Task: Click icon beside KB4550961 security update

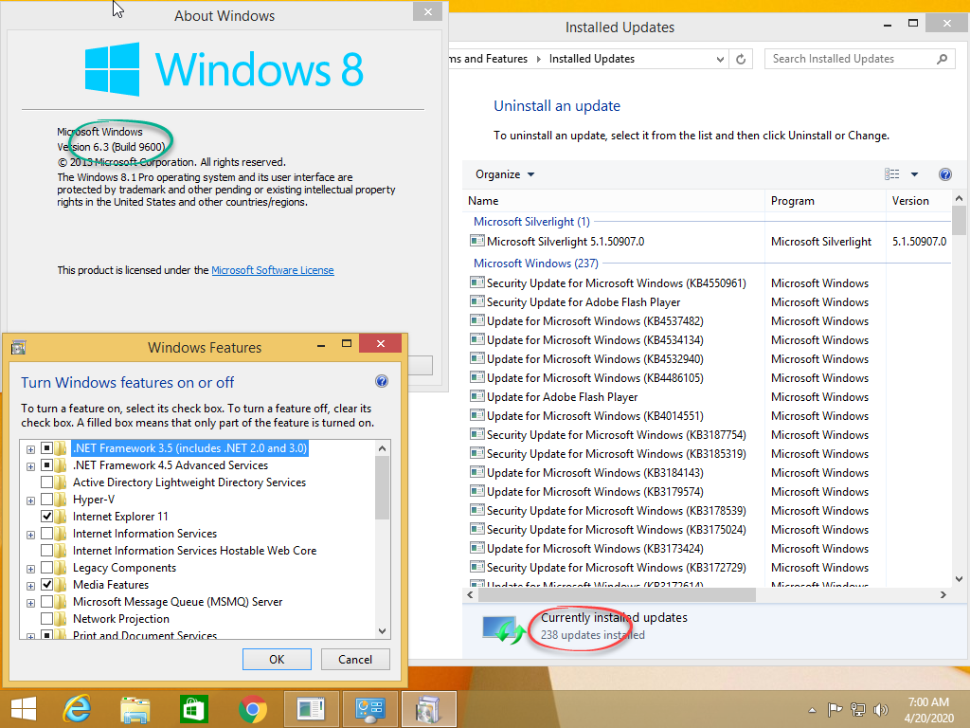Action: pos(477,282)
